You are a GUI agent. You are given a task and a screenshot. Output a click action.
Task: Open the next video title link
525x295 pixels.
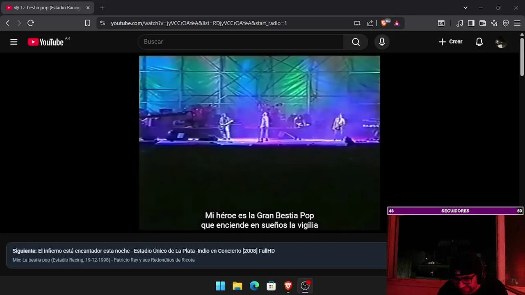(156, 251)
